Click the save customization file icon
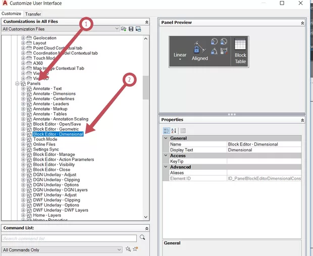313x256 pixels. click(131, 29)
